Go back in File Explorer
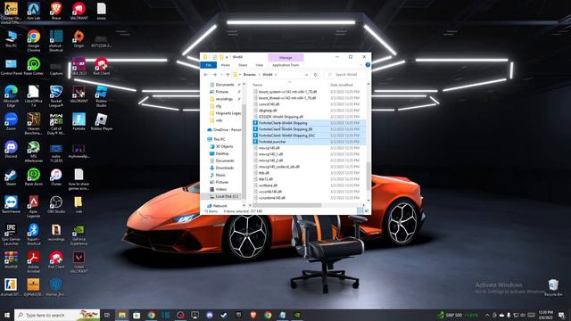Viewport: 571px width, 321px height. (206, 75)
